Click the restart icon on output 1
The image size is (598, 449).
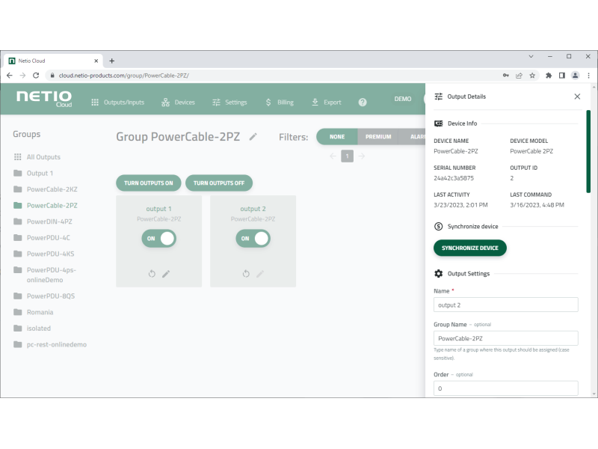tap(152, 274)
